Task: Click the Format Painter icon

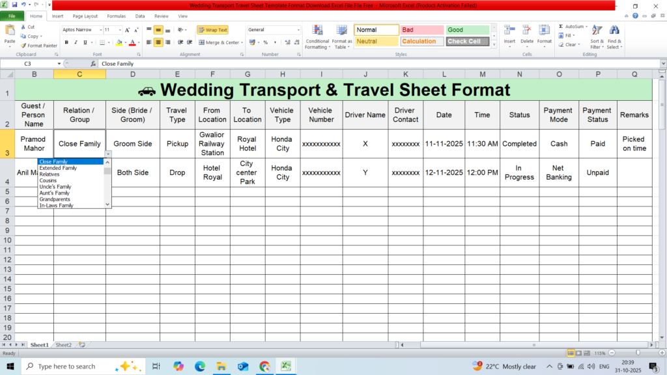Action: (24, 46)
